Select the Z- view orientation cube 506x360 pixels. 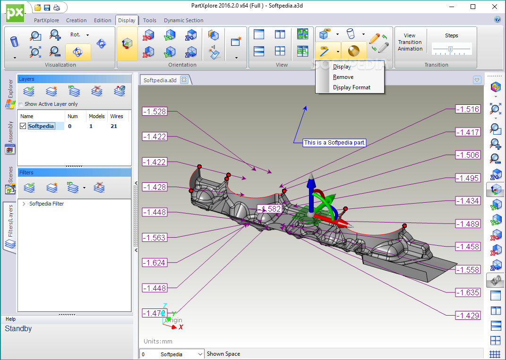click(191, 52)
